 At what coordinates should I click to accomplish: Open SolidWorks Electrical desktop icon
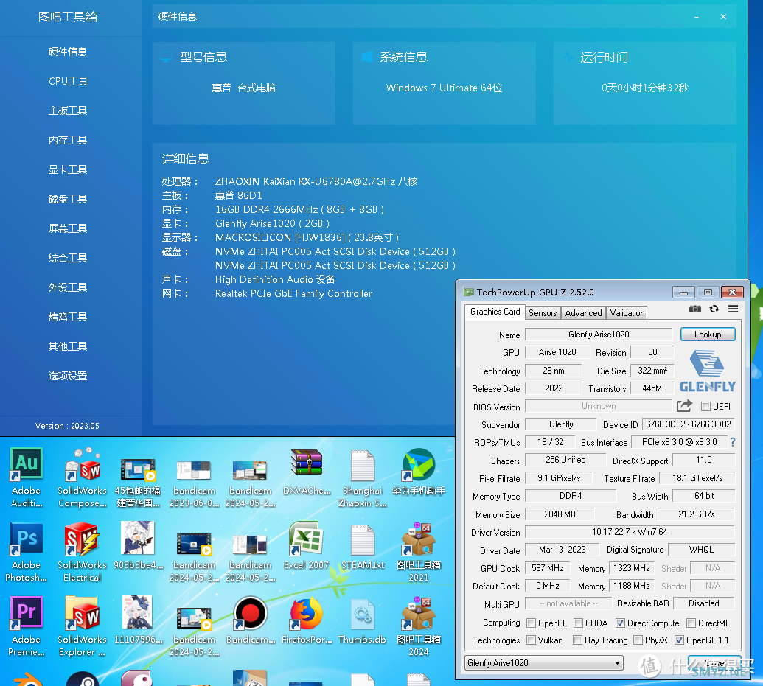[x=83, y=551]
